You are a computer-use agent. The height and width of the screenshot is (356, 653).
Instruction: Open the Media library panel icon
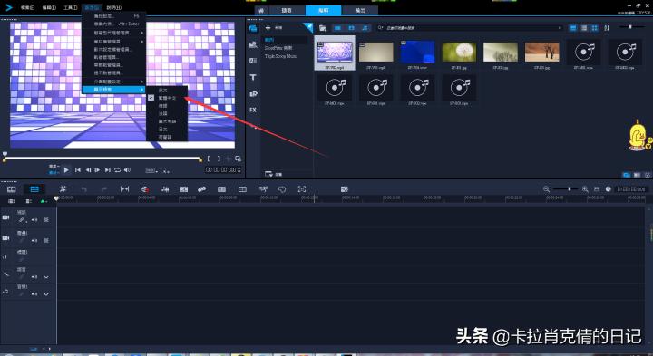pyautogui.click(x=253, y=28)
